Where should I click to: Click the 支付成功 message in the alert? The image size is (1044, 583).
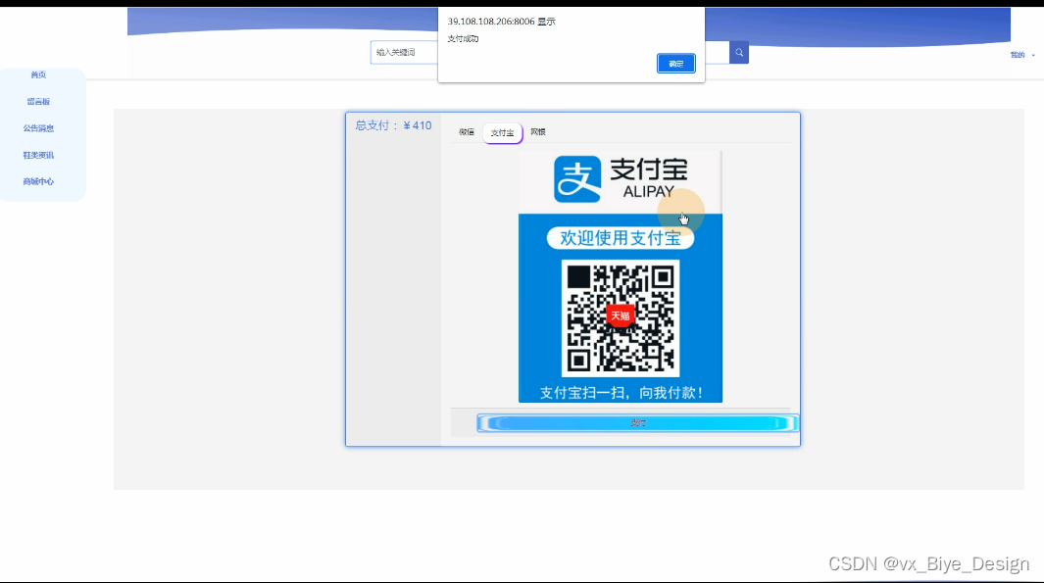(x=463, y=38)
